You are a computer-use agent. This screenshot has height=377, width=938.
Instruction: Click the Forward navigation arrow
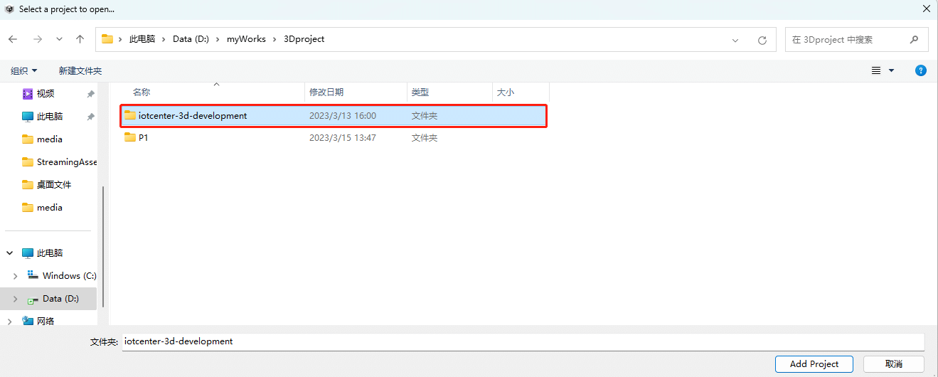click(x=37, y=40)
